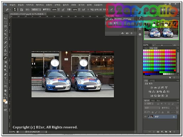Select the Brush tool
Screen dimensions: 183x137
point(5,46)
